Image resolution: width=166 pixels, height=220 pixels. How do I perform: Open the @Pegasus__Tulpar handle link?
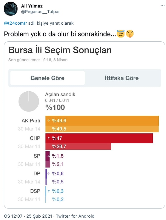tap(41, 12)
